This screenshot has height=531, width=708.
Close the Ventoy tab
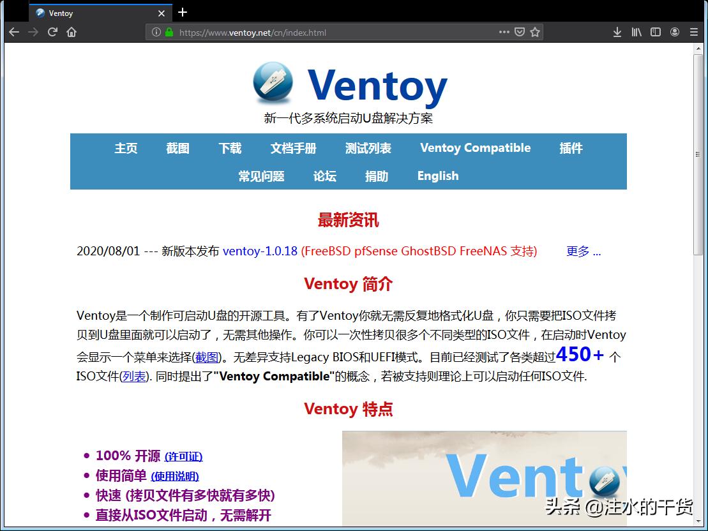pos(161,13)
